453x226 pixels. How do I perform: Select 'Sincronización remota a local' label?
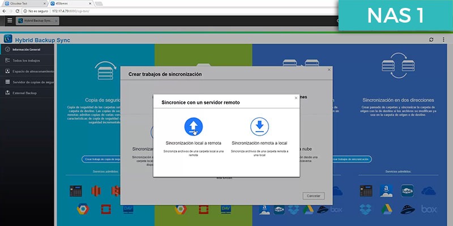click(259, 143)
